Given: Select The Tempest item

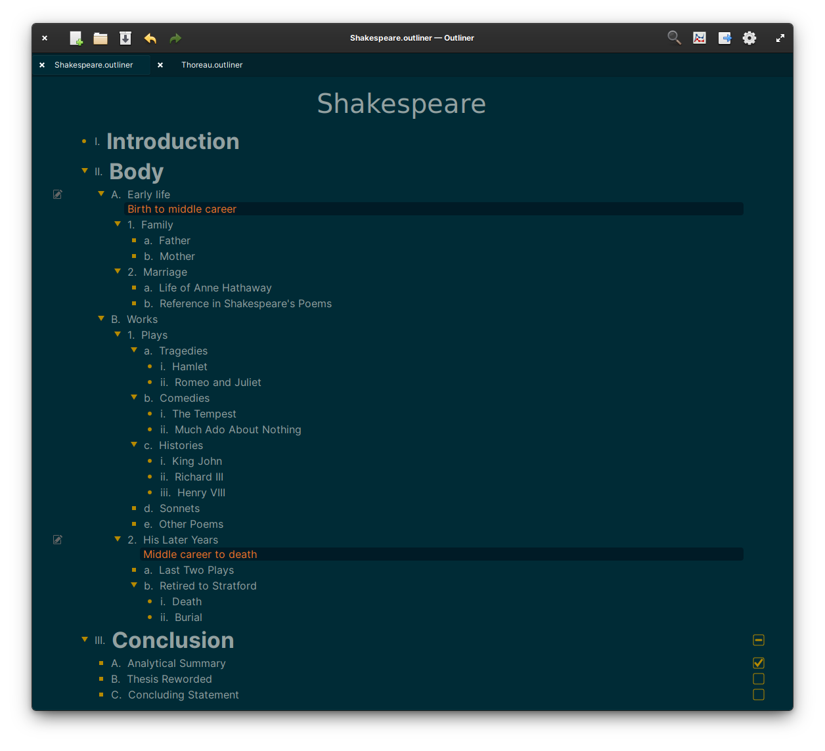Looking at the screenshot, I should pyautogui.click(x=204, y=414).
